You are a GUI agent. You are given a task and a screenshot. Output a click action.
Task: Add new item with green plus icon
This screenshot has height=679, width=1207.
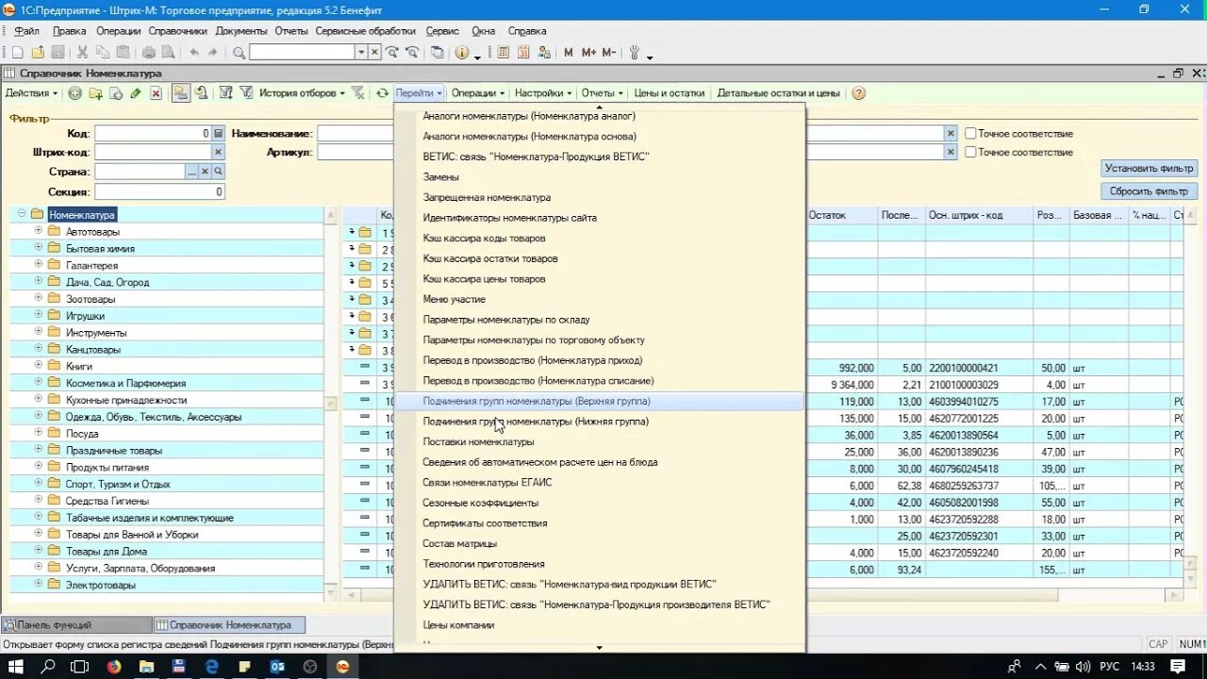[x=74, y=93]
